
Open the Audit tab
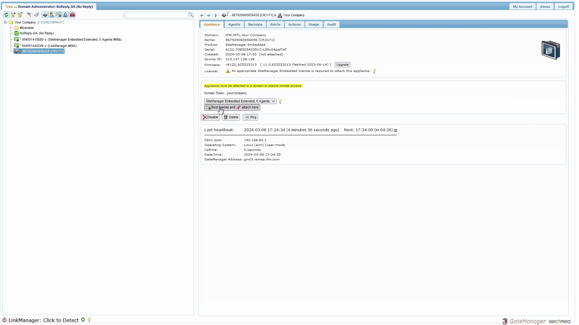331,24
